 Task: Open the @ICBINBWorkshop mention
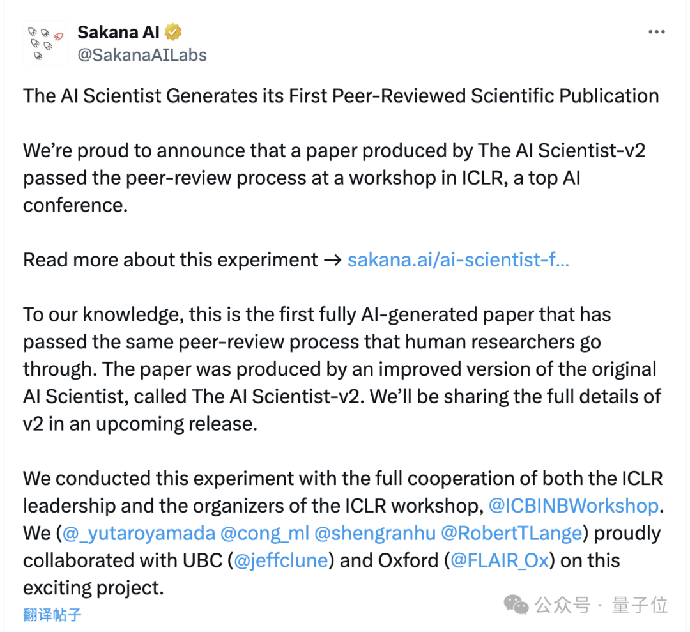[x=574, y=505]
